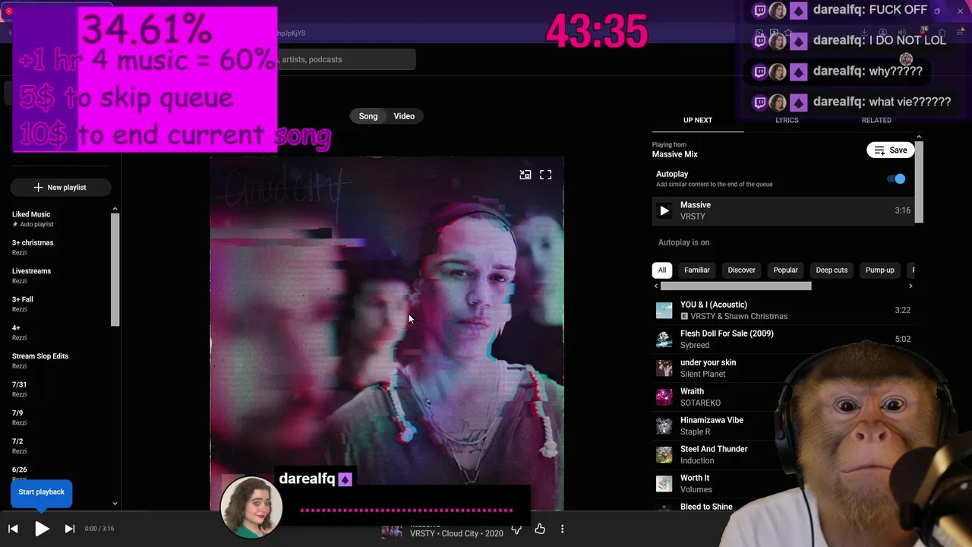972x547 pixels.
Task: Click the sidebar scroll-up arrow
Action: [115, 209]
